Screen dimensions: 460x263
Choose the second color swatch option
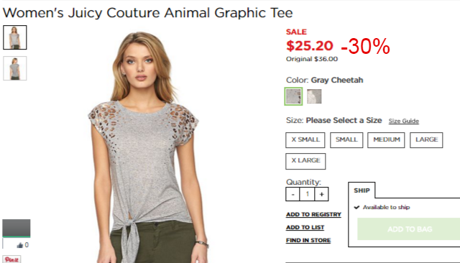314,96
